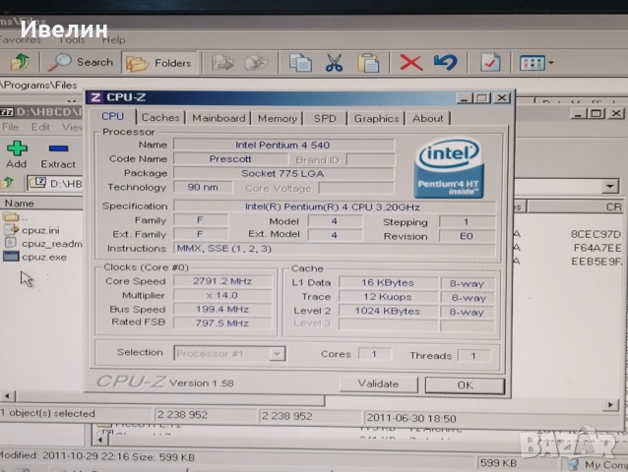Open the Edit menu in 7-Zip window
628x472 pixels.
(x=40, y=127)
